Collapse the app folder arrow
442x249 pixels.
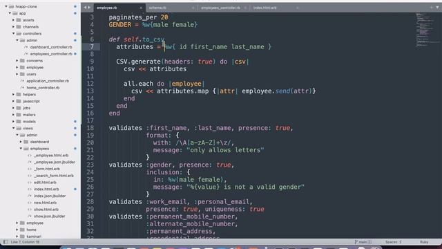pyautogui.click(x=10, y=13)
